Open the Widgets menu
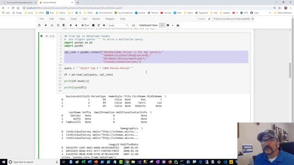294x165 pixels. pos(110,19)
